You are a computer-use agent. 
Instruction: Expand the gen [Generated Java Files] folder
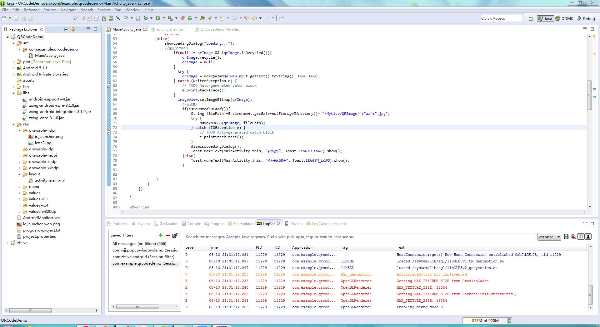(x=13, y=62)
